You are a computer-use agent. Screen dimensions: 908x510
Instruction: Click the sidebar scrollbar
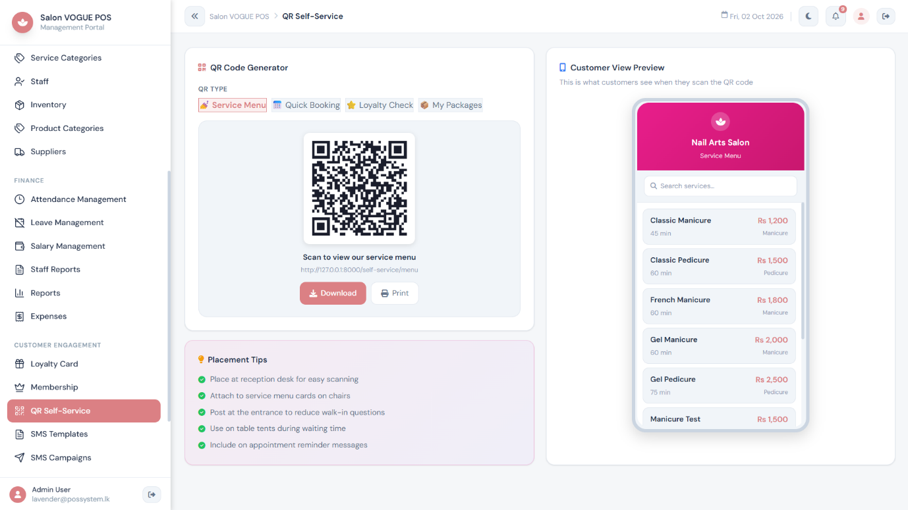169,296
